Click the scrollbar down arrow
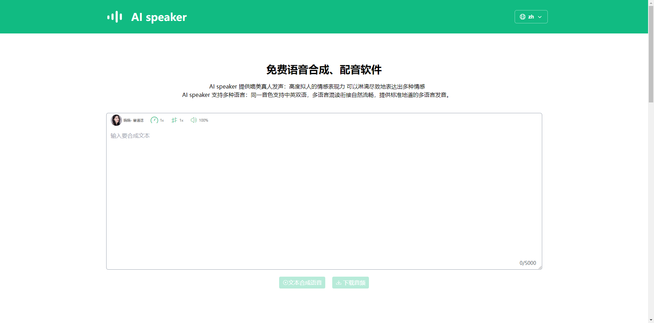 (x=651, y=320)
